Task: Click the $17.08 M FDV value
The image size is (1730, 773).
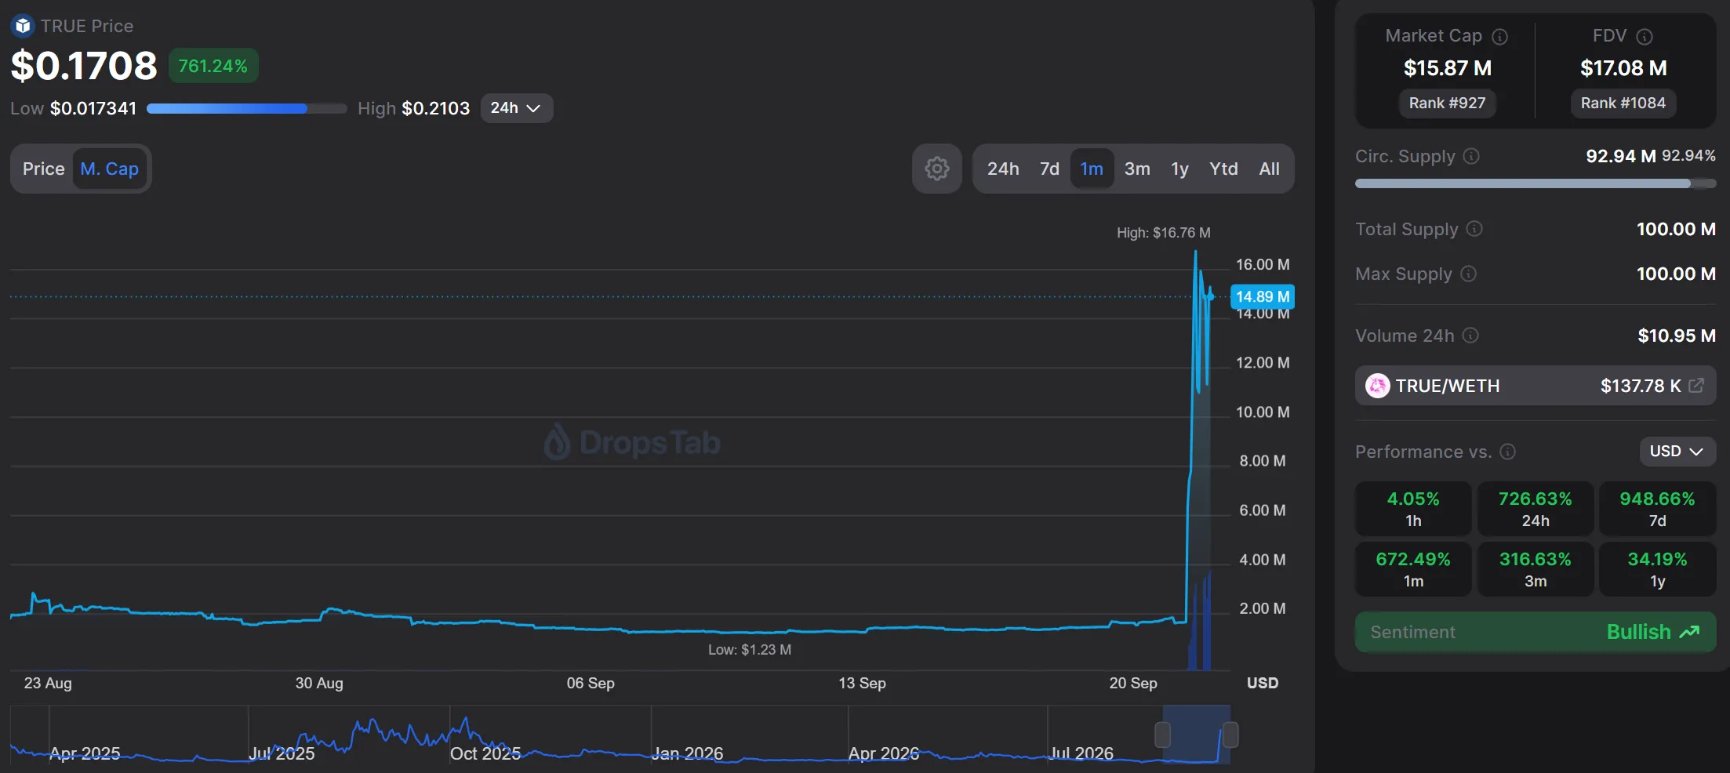Action: 1623,68
